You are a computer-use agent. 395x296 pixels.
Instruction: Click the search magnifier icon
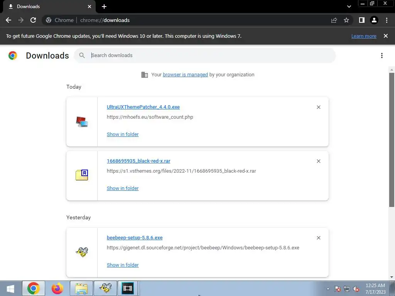pyautogui.click(x=82, y=55)
